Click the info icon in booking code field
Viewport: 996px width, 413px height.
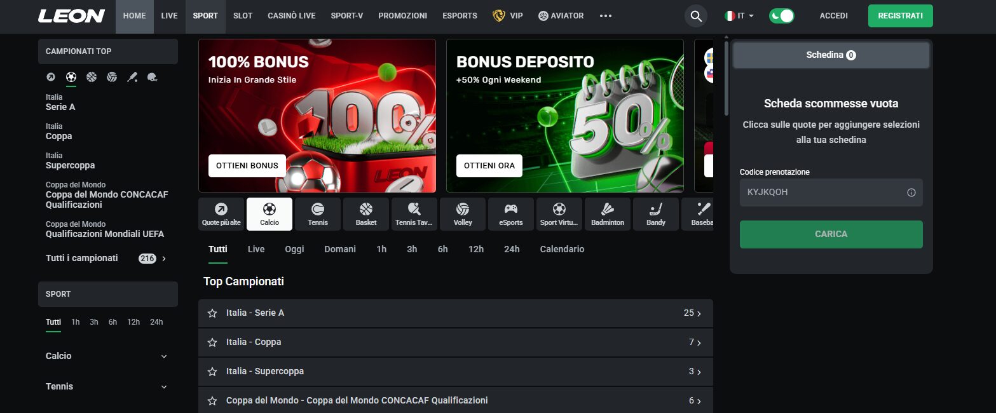[911, 193]
